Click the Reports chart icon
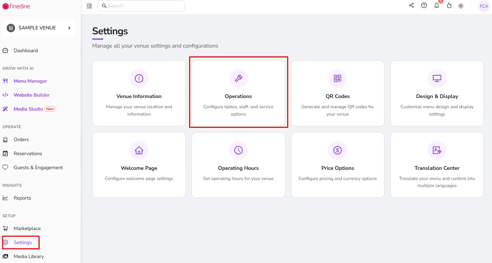492x263 pixels. (5, 198)
